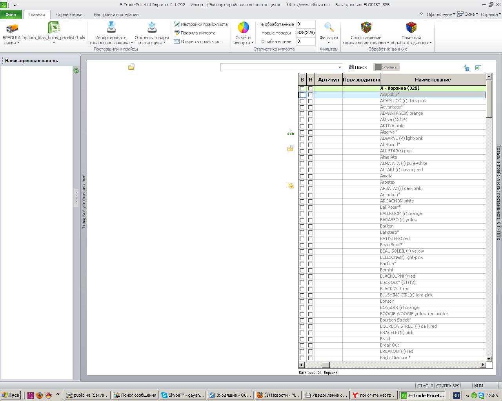Select the ACAPULCO (r) dark-pink row
The width and height of the screenshot is (502, 401).
coord(392,101)
